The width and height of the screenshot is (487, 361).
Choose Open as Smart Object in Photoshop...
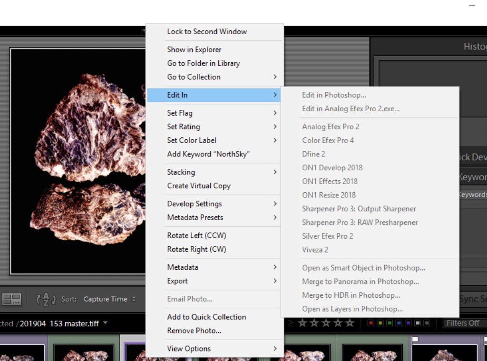point(370,267)
